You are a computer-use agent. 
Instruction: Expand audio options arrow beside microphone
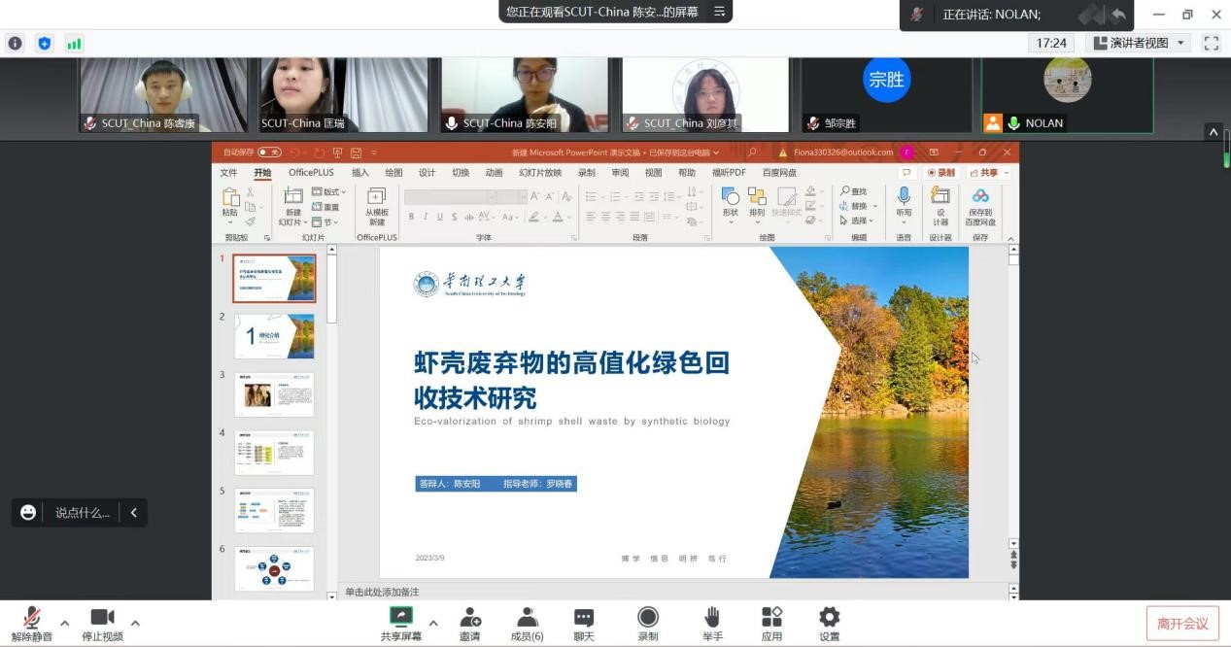pos(65,623)
